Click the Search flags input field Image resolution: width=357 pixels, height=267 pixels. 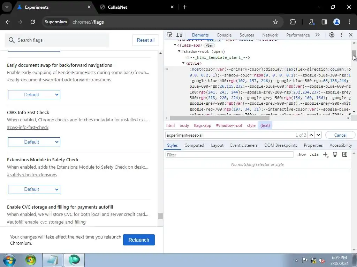57,40
